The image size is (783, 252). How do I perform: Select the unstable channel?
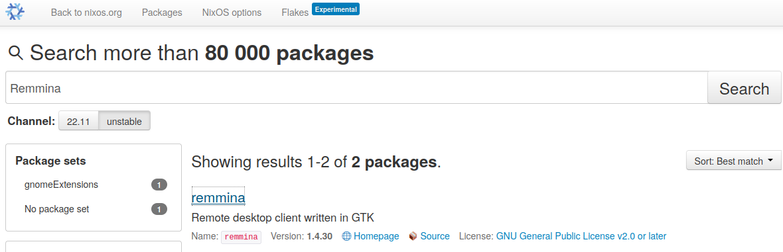click(124, 121)
